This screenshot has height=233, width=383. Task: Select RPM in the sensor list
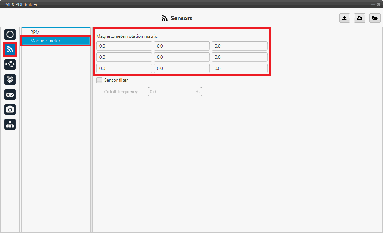coord(35,32)
